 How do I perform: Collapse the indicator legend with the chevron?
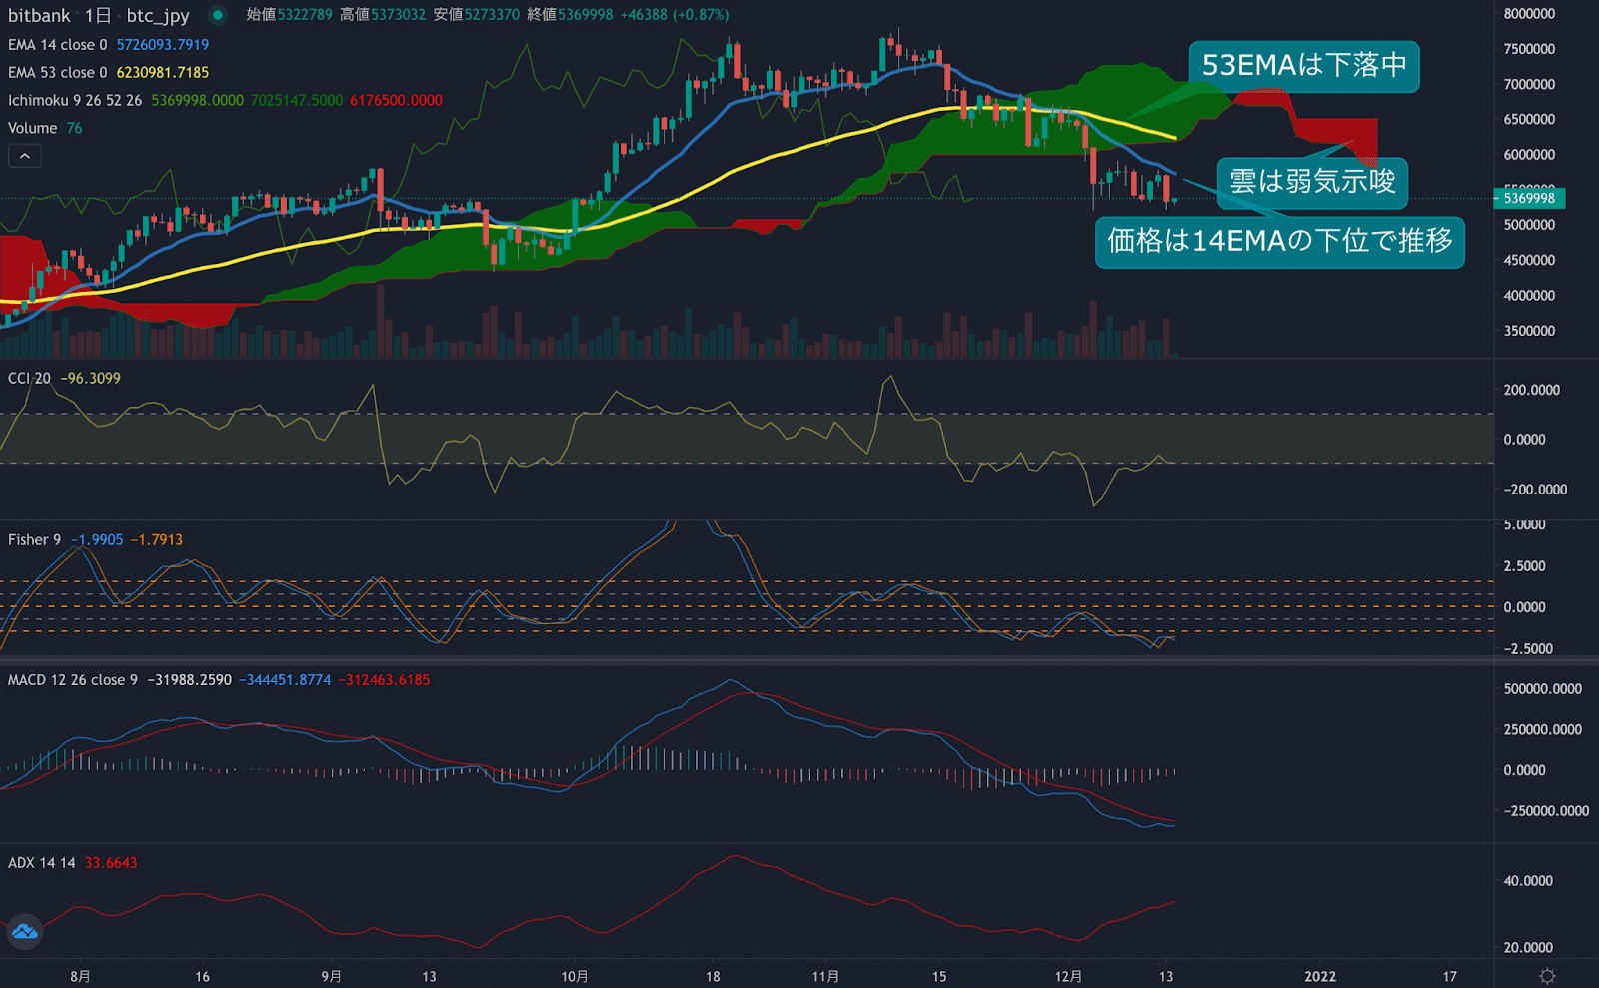pos(25,156)
